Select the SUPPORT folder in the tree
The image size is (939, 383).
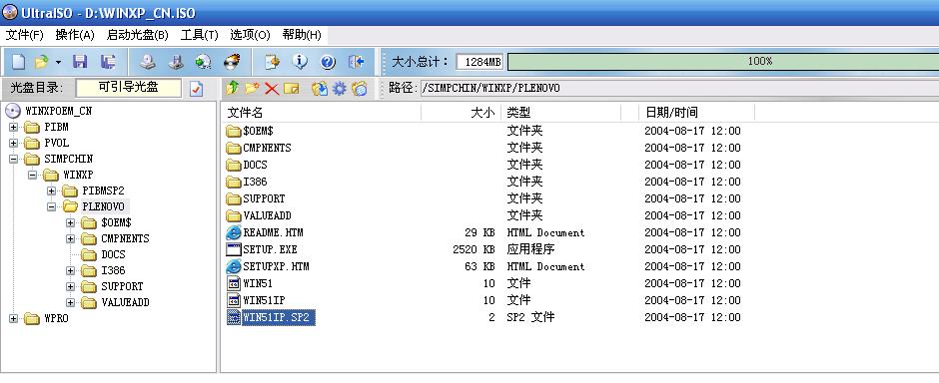pyautogui.click(x=122, y=287)
